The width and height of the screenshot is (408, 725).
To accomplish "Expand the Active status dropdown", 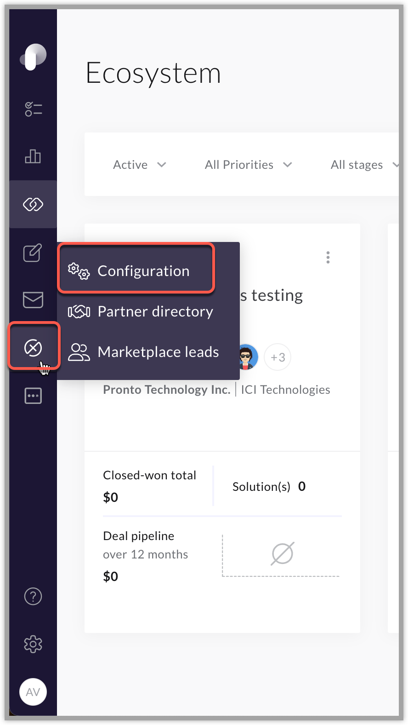I will point(140,165).
